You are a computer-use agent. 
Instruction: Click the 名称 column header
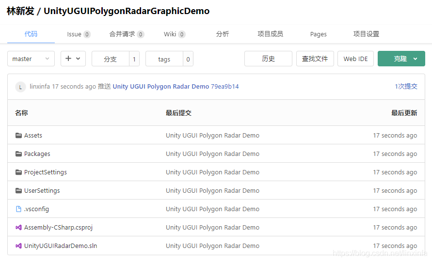[21, 113]
